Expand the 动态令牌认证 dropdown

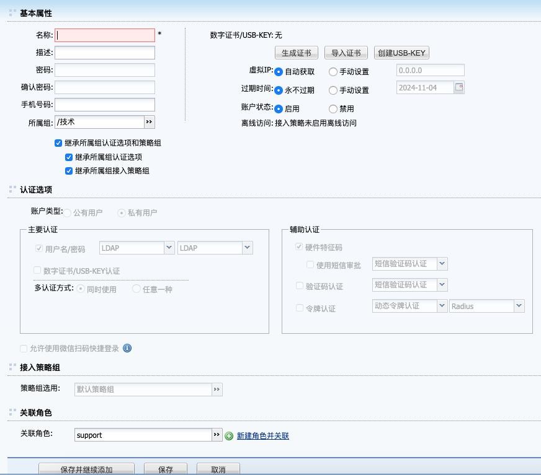[442, 306]
